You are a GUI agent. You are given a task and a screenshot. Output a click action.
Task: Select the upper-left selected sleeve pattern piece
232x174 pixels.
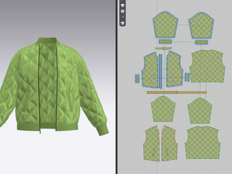click(x=165, y=25)
